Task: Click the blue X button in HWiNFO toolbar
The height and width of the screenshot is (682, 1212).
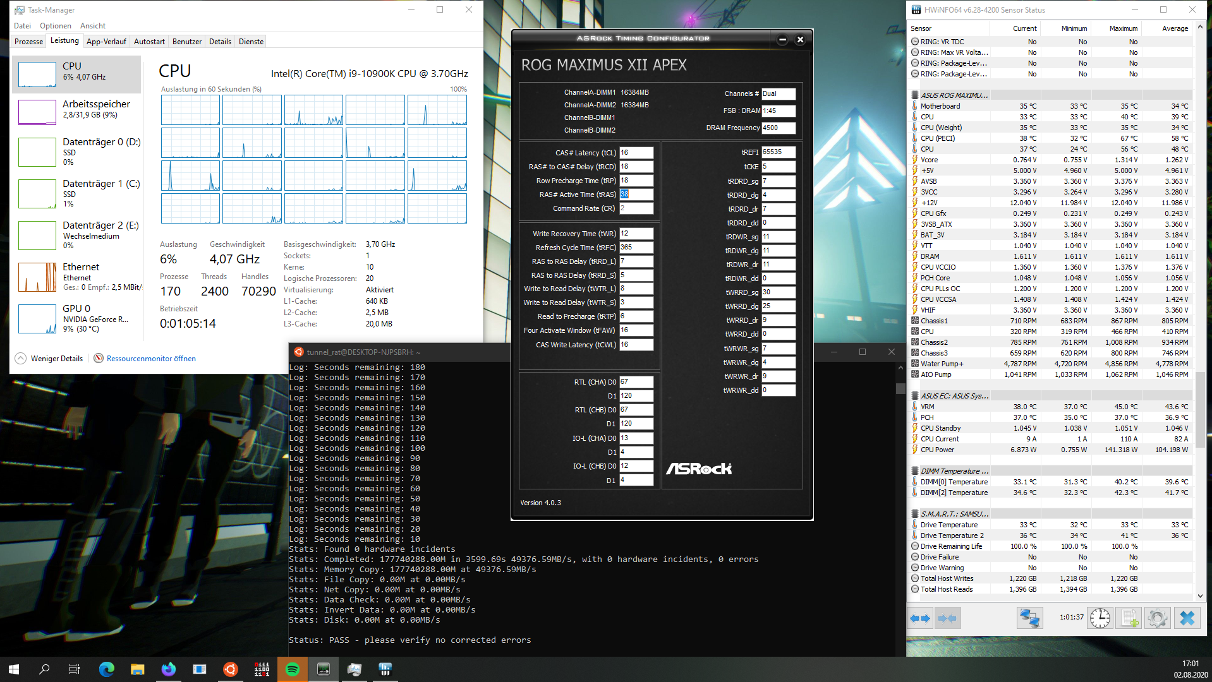Action: click(1187, 618)
